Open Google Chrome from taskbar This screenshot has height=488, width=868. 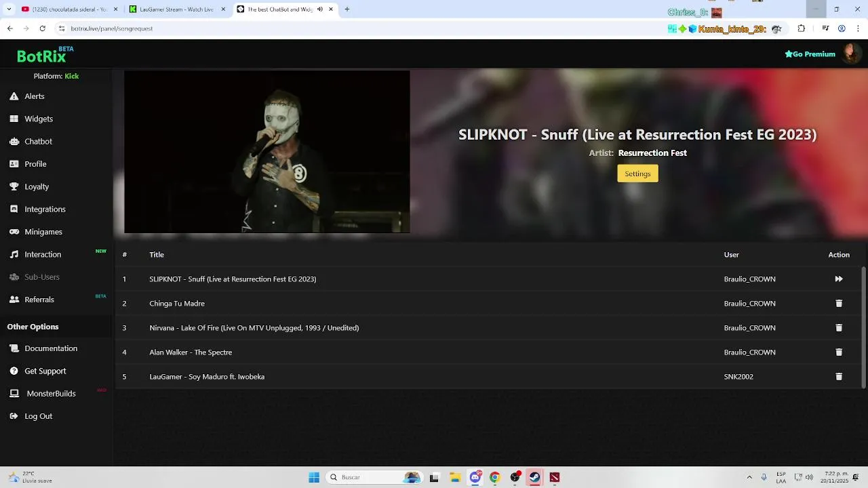495,477
